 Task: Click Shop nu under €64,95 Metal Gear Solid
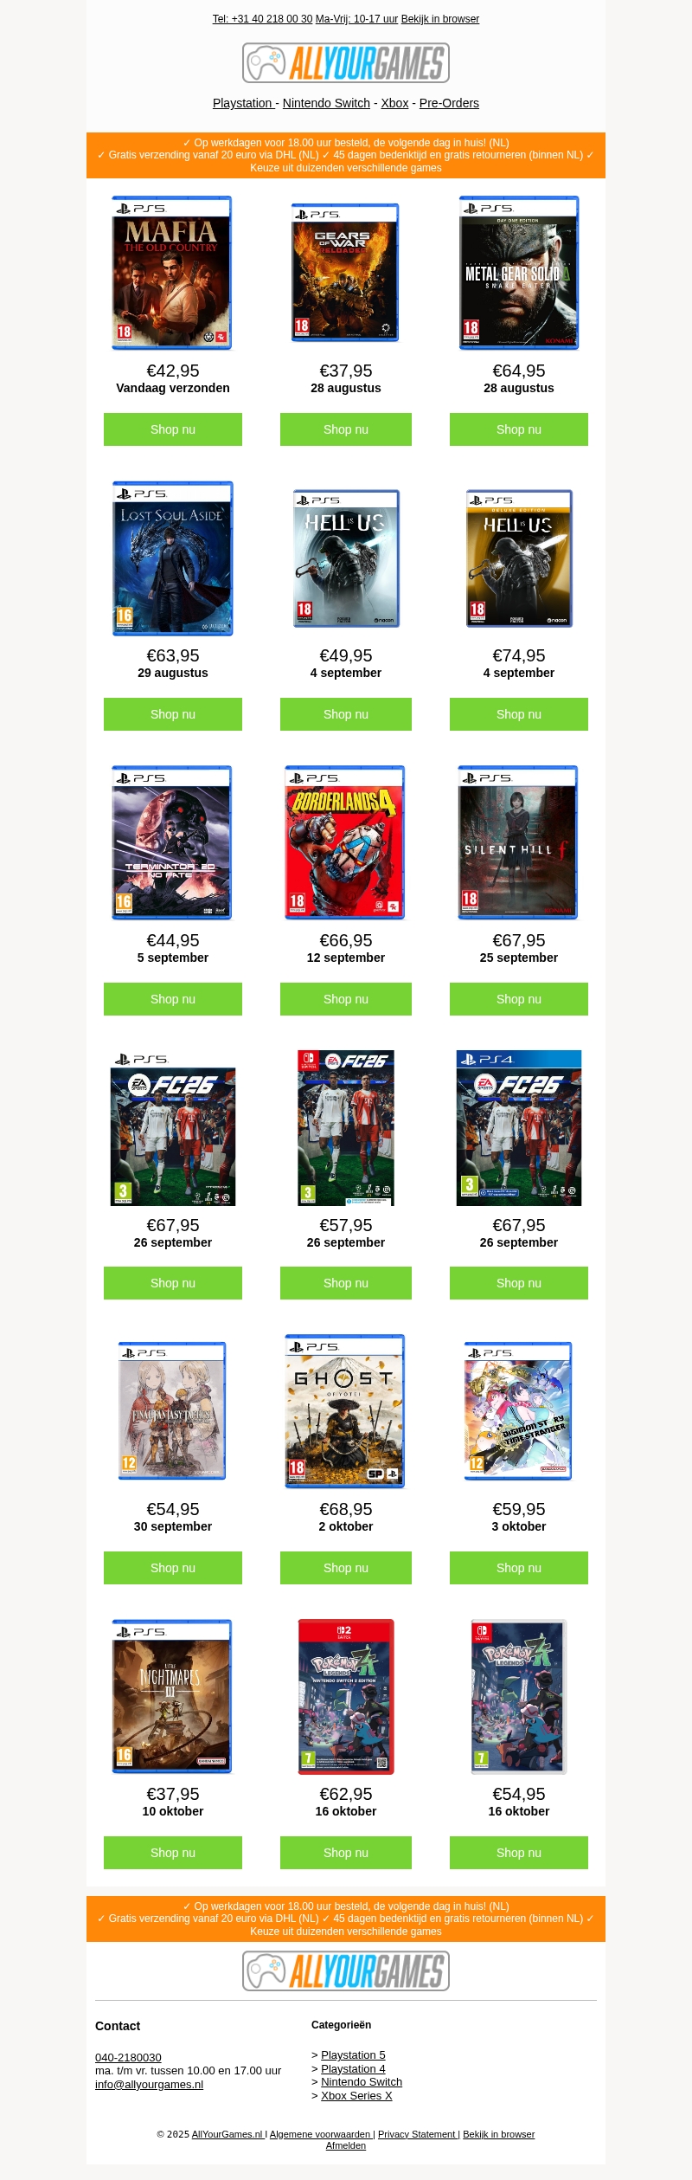click(x=519, y=429)
